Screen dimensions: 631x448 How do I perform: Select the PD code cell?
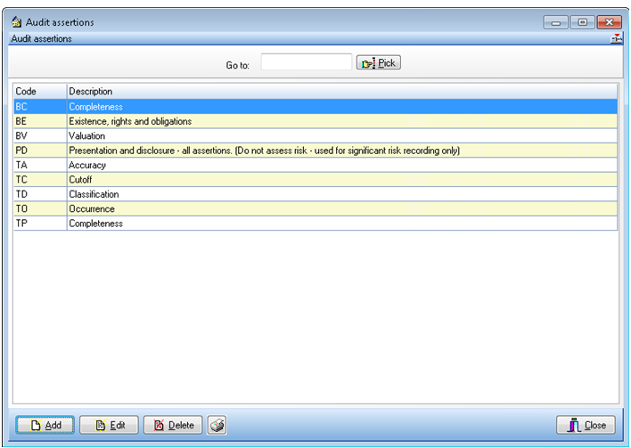(x=40, y=151)
